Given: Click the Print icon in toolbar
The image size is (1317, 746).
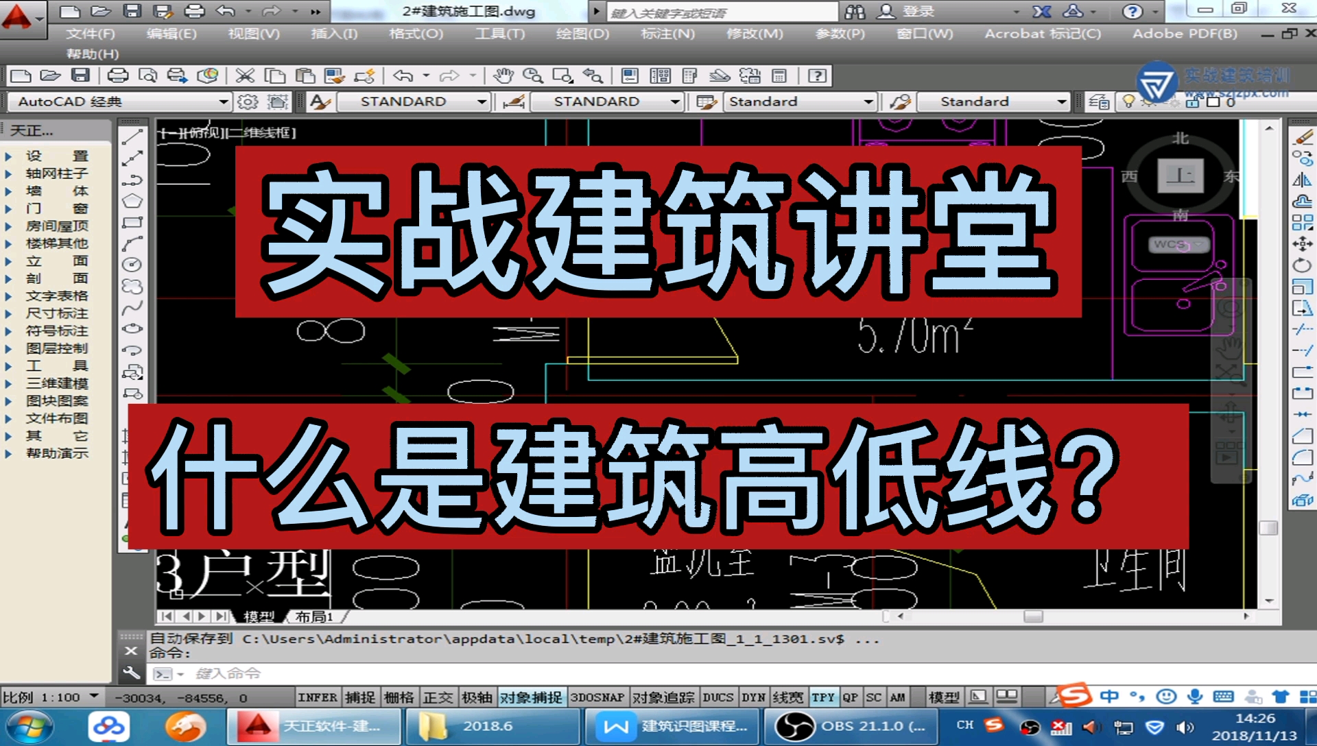Looking at the screenshot, I should 117,75.
